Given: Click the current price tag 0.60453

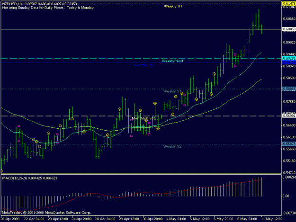Looking at the screenshot, I should pyautogui.click(x=289, y=29).
